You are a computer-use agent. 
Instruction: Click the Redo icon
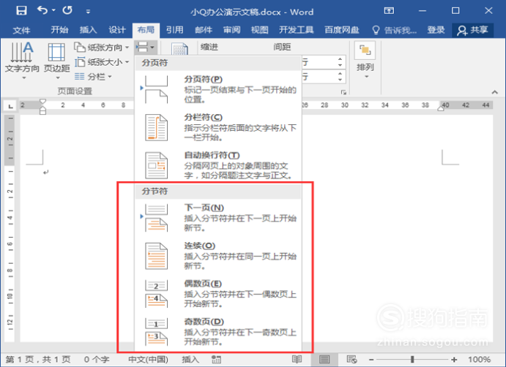(x=67, y=10)
